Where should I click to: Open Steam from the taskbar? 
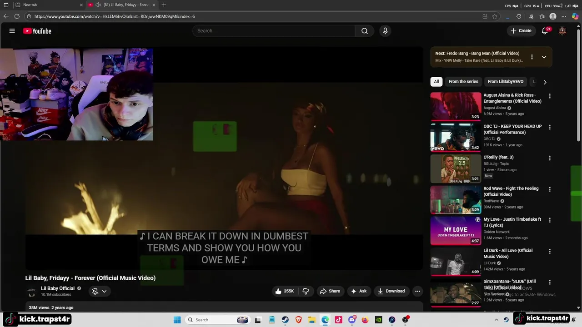tap(285, 320)
